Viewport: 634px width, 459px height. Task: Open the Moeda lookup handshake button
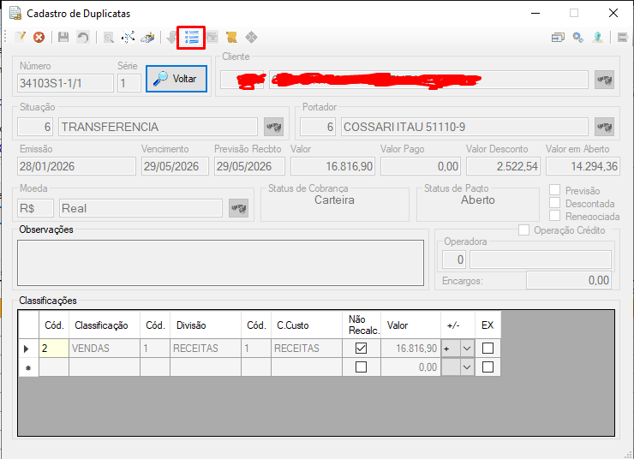coord(238,208)
